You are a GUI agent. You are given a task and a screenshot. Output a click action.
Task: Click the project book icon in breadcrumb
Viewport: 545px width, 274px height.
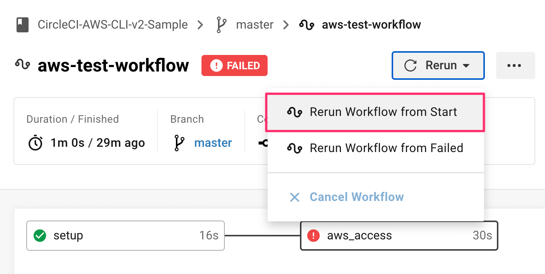point(23,25)
